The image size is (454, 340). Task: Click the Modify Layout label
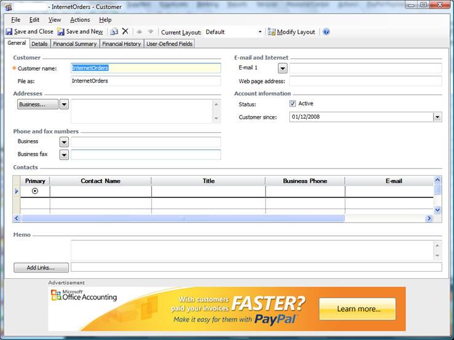point(296,32)
